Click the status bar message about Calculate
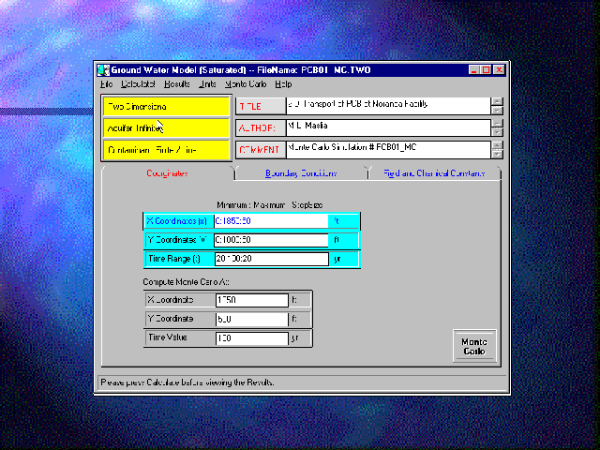The height and width of the screenshot is (450, 600). pos(187,382)
